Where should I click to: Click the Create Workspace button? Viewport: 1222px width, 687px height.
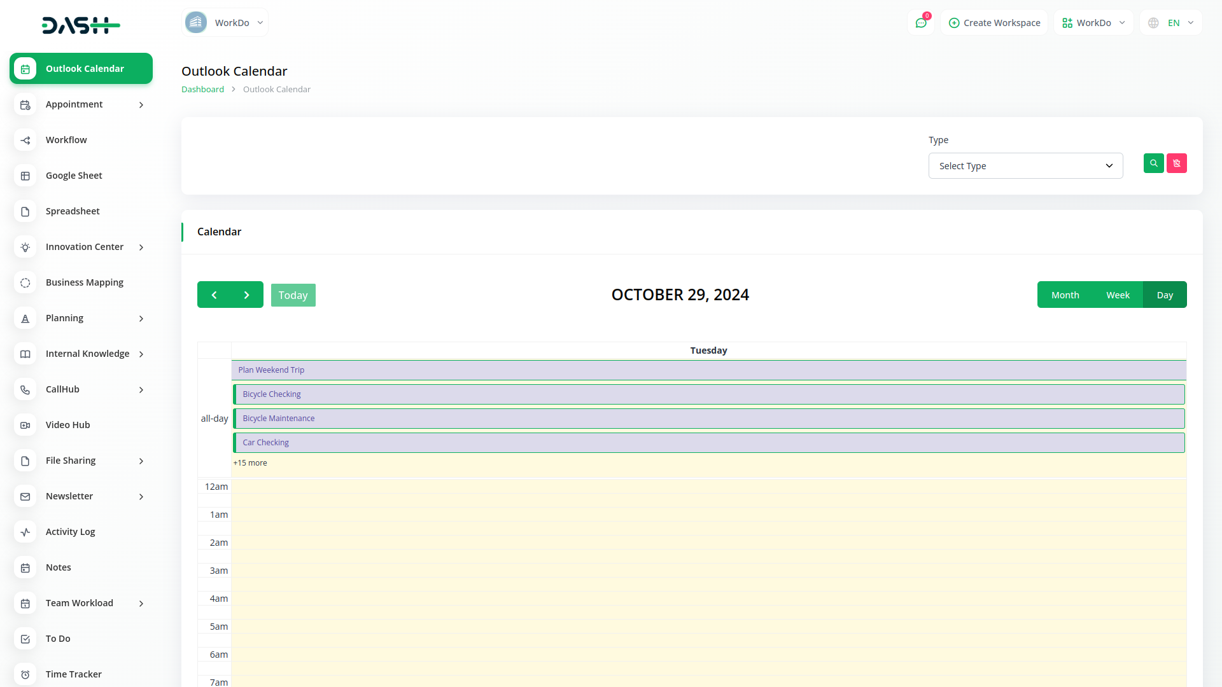pyautogui.click(x=994, y=23)
